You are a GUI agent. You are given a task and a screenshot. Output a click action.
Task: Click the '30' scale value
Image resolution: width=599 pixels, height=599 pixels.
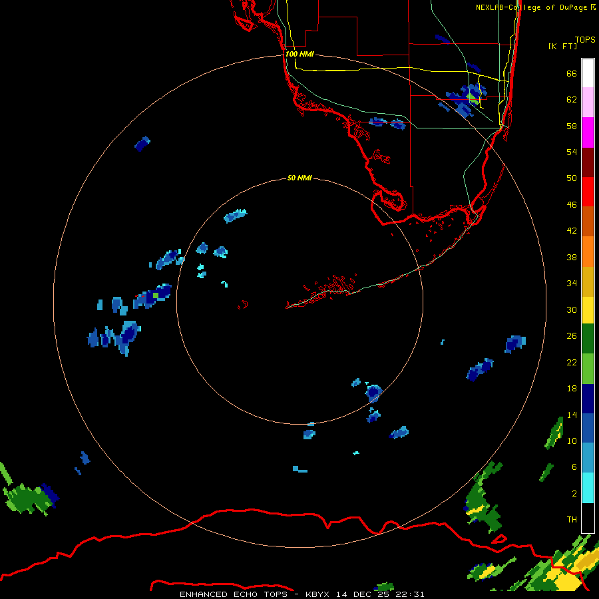[572, 309]
